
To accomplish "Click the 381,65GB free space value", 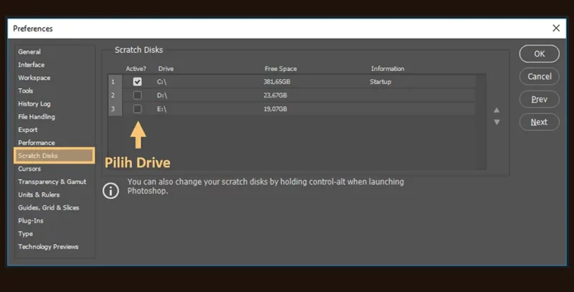I will (x=277, y=82).
